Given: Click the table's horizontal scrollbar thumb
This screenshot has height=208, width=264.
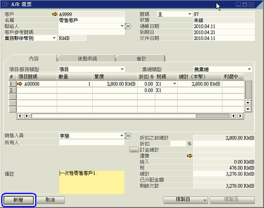Looking at the screenshot, I should (114, 116).
